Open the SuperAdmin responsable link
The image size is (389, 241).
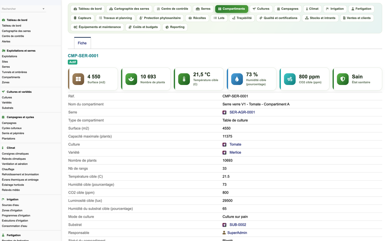pos(237,233)
